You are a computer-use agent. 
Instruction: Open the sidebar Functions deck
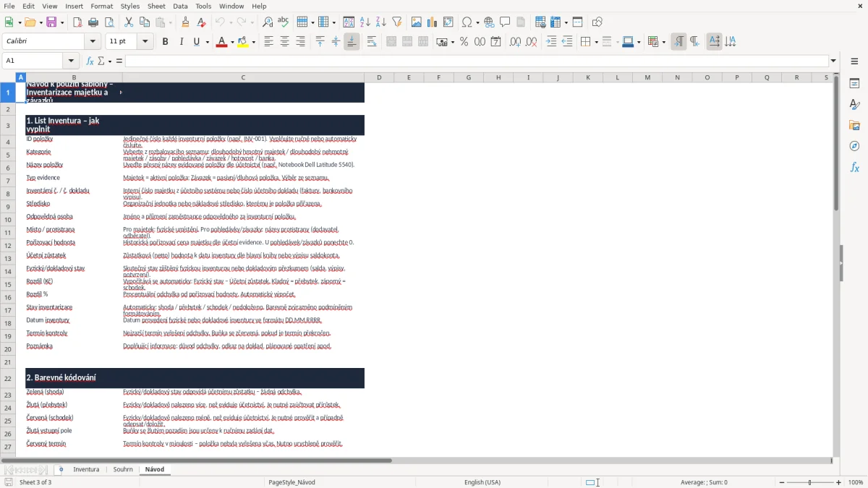pos(854,168)
